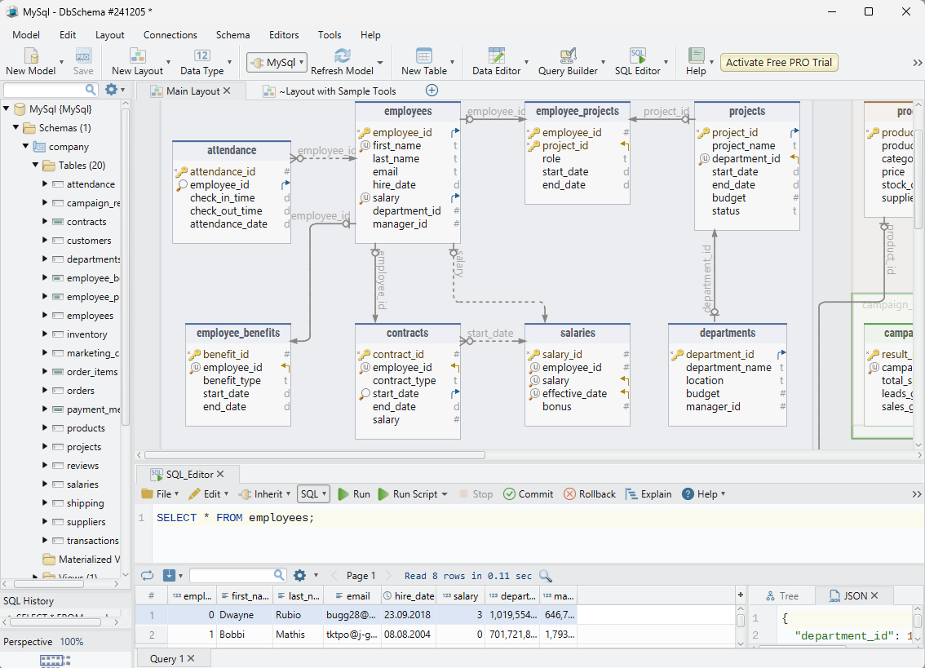The image size is (925, 668).
Task: Expand the employees table tree node
Action: (45, 315)
